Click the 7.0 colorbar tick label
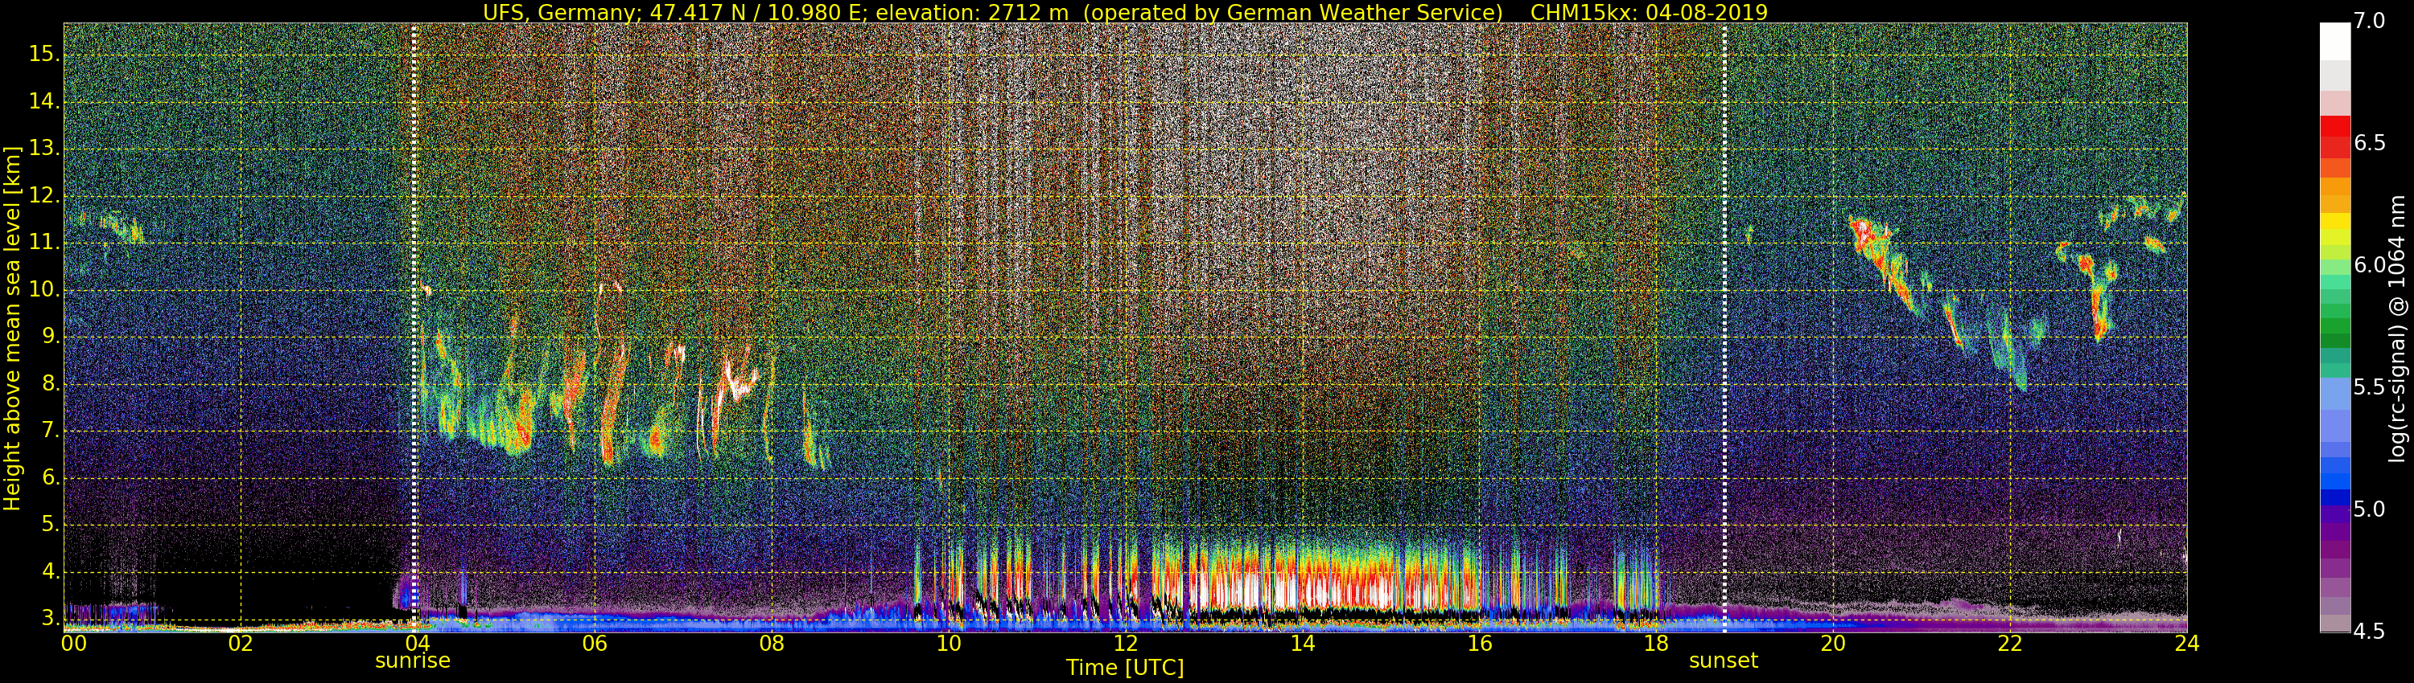Viewport: 2414px width, 683px height. pyautogui.click(x=2380, y=22)
